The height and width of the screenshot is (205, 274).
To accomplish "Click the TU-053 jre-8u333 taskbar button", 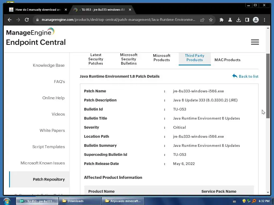I will (37, 201).
